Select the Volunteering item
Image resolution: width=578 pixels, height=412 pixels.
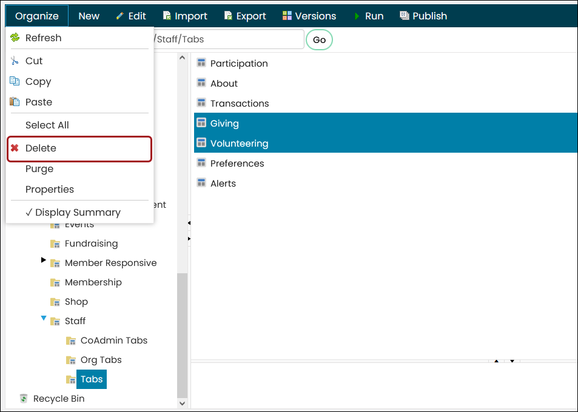(239, 143)
